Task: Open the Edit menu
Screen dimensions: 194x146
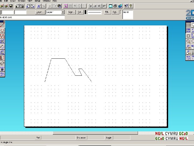Action: pyautogui.click(x=6, y=1)
